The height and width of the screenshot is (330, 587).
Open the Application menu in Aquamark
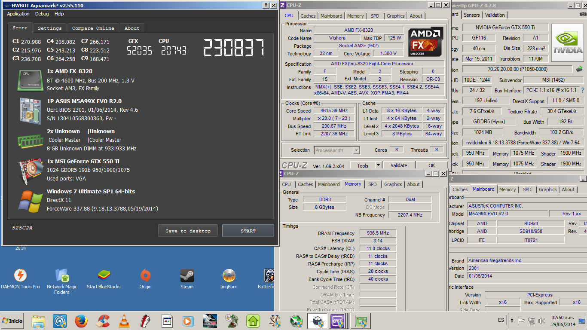[x=18, y=14]
